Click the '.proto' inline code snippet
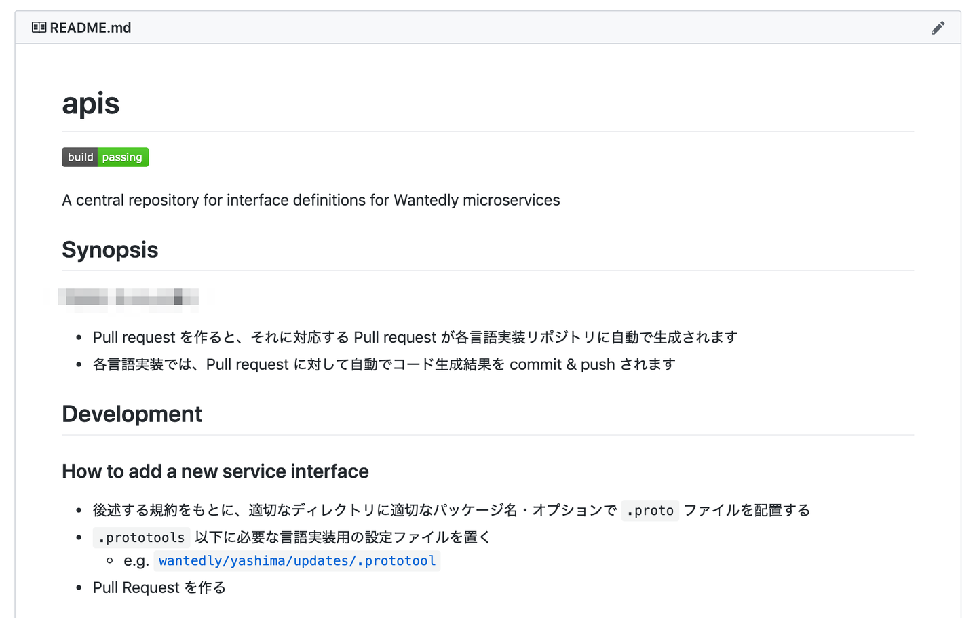This screenshot has height=618, width=977. click(650, 511)
